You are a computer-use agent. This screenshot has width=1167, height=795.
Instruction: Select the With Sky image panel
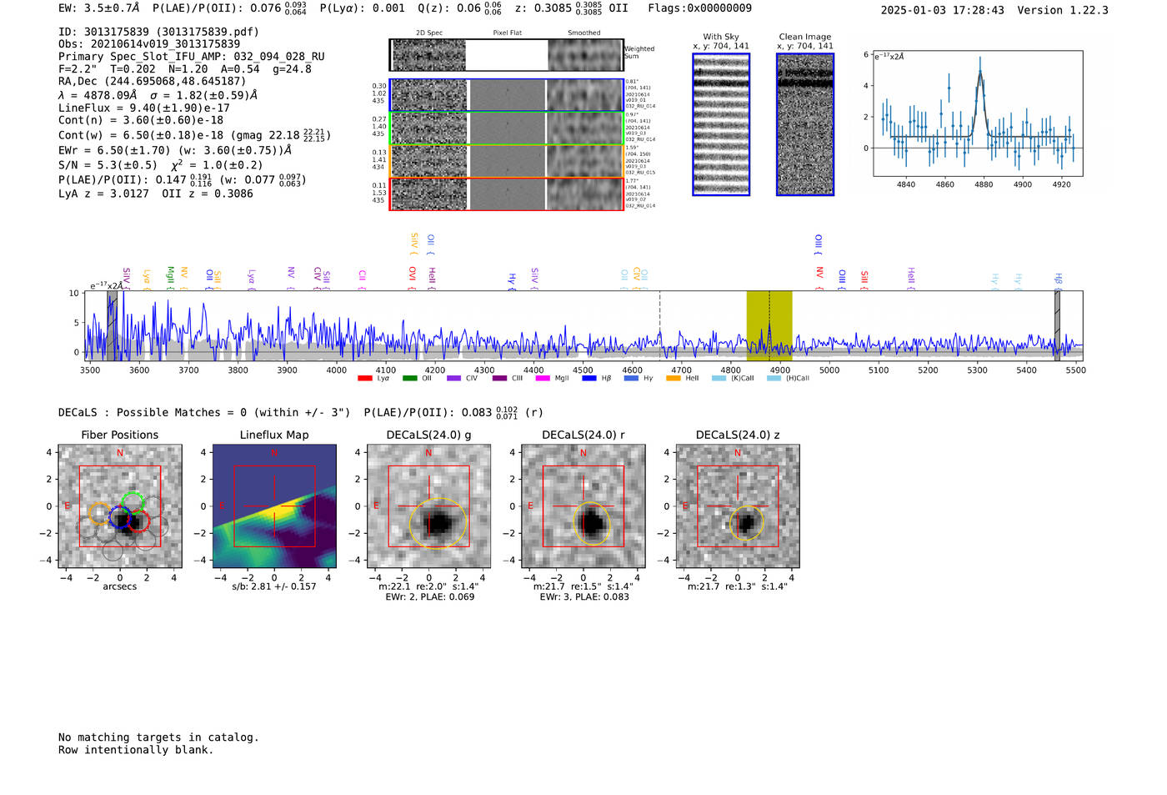721,124
